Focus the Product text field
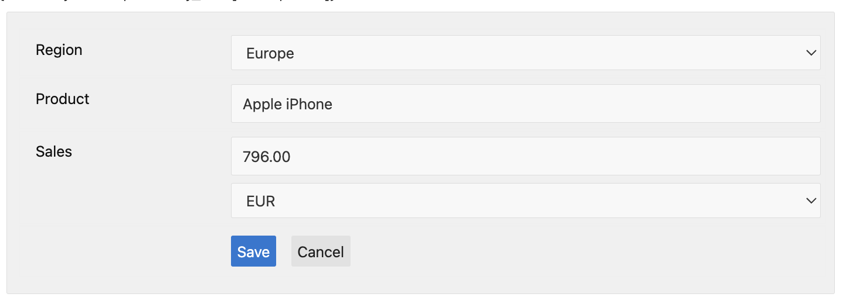 (525, 104)
